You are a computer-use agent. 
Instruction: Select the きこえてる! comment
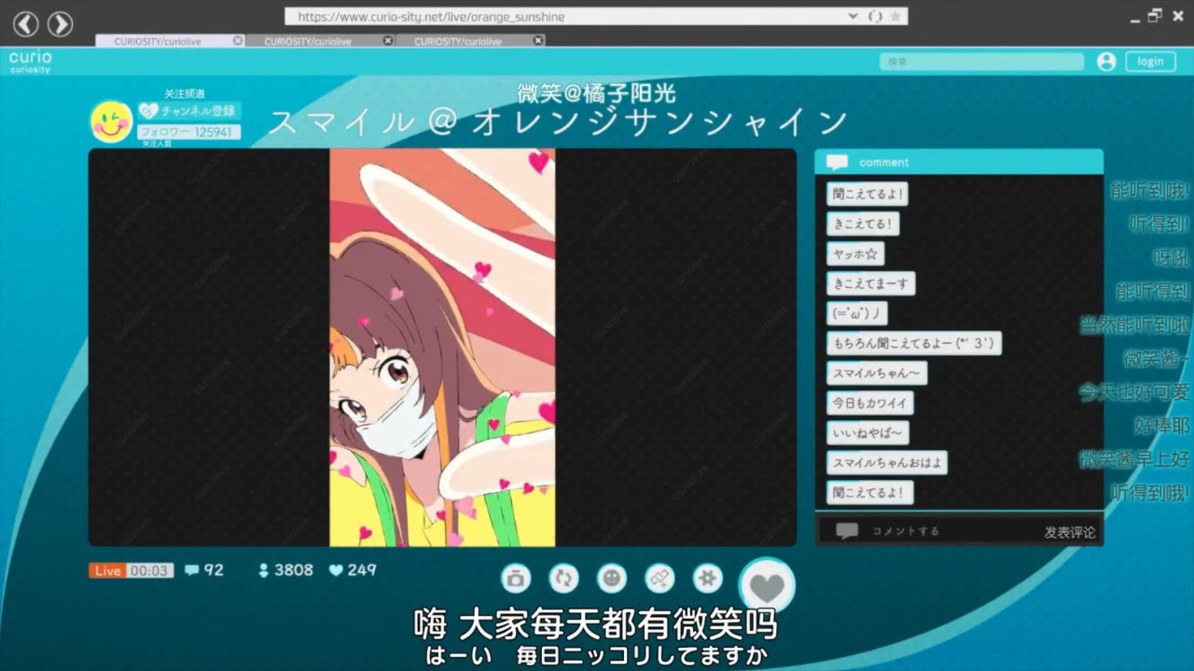click(x=863, y=224)
